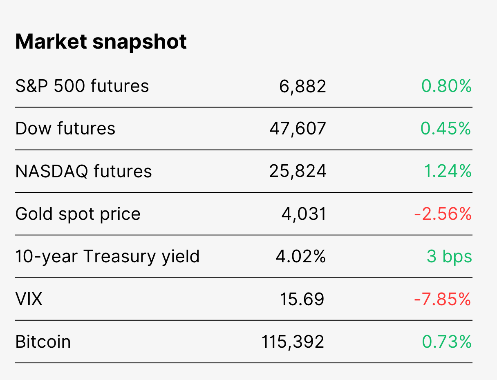Click the -2.56% gold change
The width and height of the screenshot is (497, 380).
443,214
